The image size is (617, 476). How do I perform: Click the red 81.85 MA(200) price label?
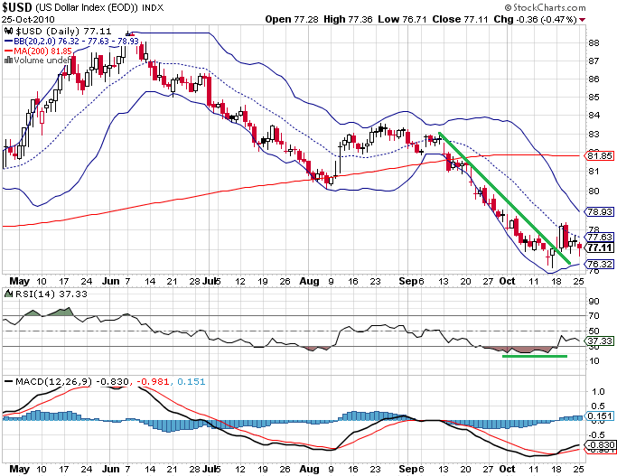[x=600, y=156]
